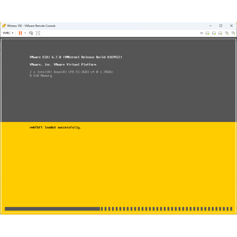Screen dimensions: 237x237
Task: Click the '8 GiB Memory' line
Action: pos(41,76)
